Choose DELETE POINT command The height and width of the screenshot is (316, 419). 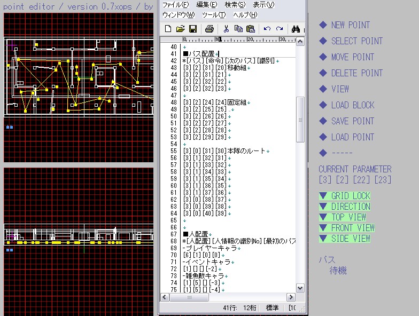pos(357,73)
